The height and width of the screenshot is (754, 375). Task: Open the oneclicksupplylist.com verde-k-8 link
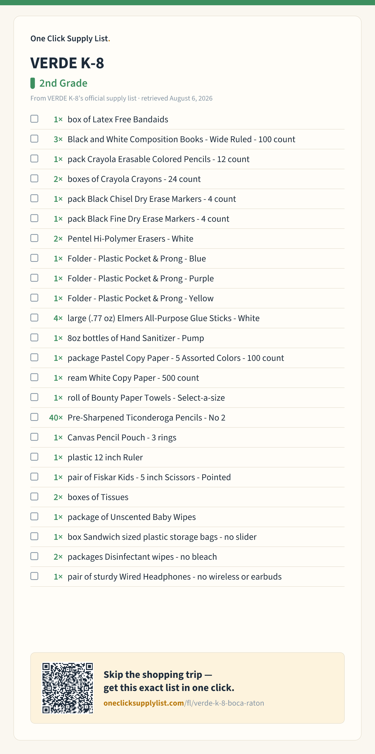coord(184,703)
